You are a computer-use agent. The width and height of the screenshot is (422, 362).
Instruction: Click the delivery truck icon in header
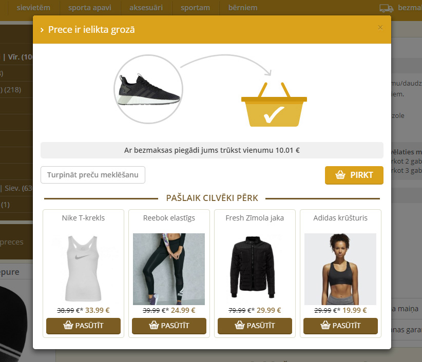[386, 8]
